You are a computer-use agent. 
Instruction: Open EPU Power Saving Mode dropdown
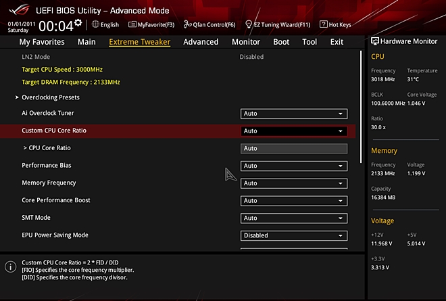294,235
